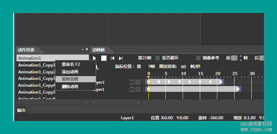Select Layer2's last keyframe at frame 21
Image resolution: width=277 pixels, height=134 pixels.
[221, 82]
